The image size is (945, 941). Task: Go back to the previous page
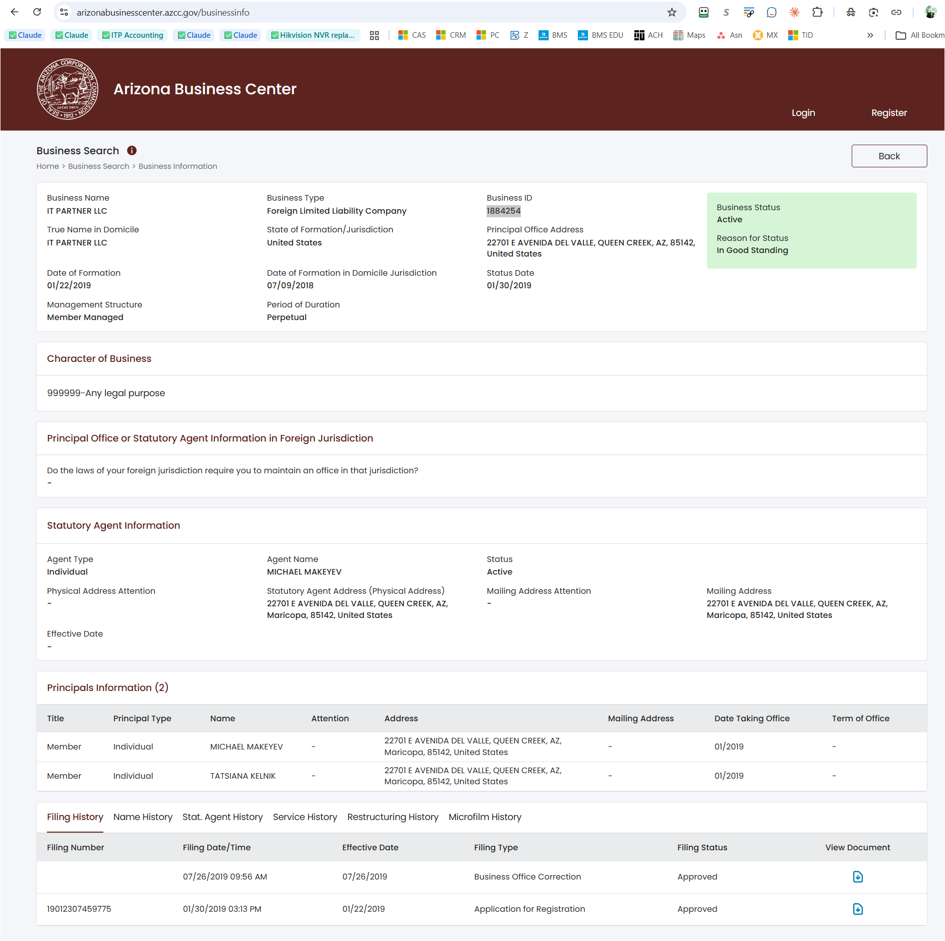click(x=14, y=12)
